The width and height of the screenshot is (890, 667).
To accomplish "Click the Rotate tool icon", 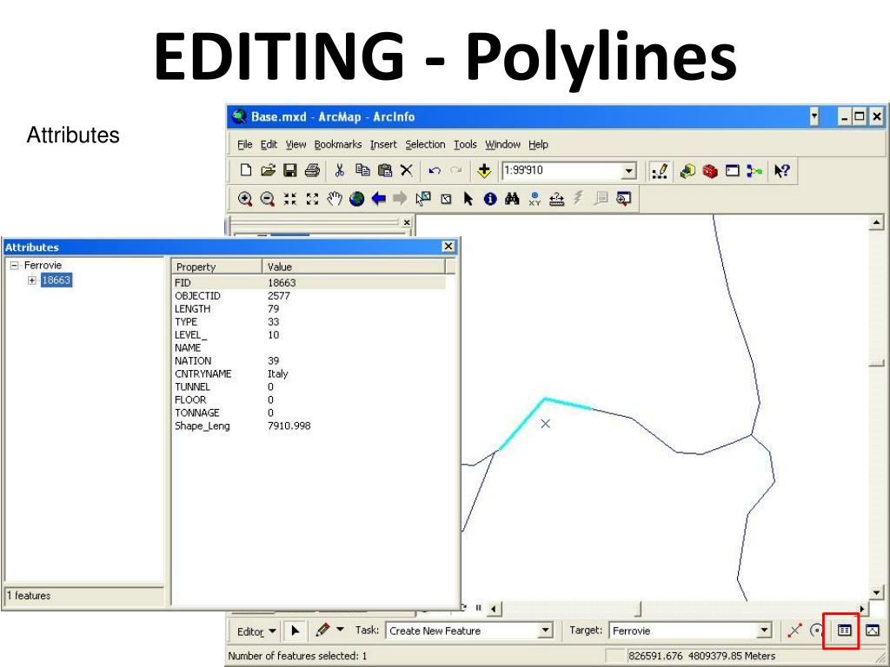I will click(815, 631).
